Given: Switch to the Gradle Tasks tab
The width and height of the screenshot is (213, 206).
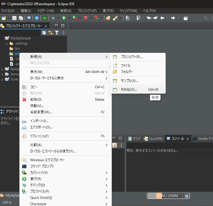Looking at the screenshot, I should [x=202, y=139].
